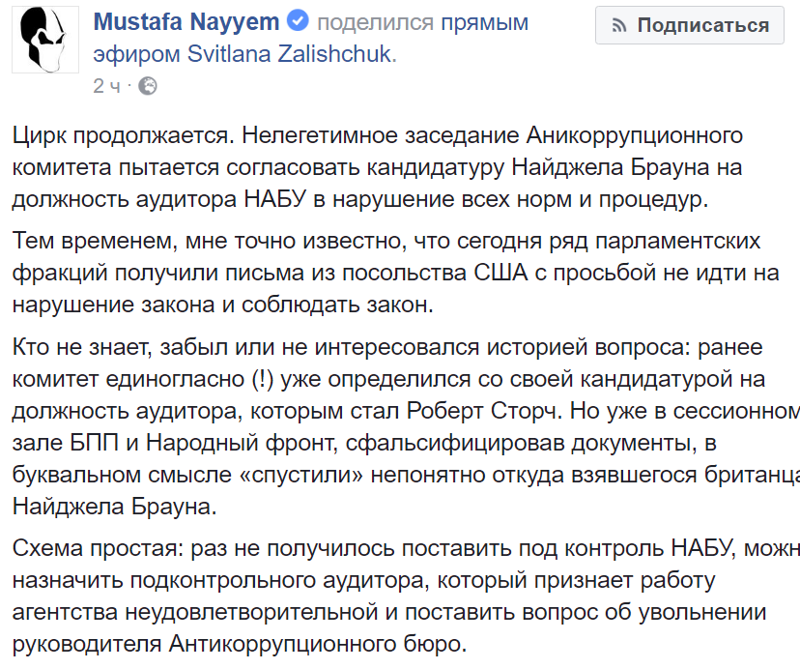
Task: Subscribe using the Подписаться button text
Action: (x=702, y=25)
